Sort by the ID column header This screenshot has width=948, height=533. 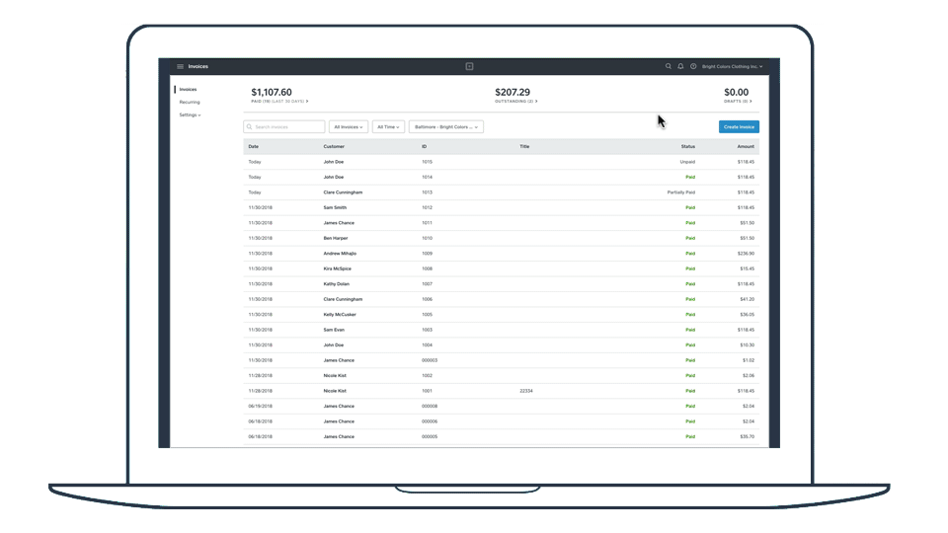424,146
